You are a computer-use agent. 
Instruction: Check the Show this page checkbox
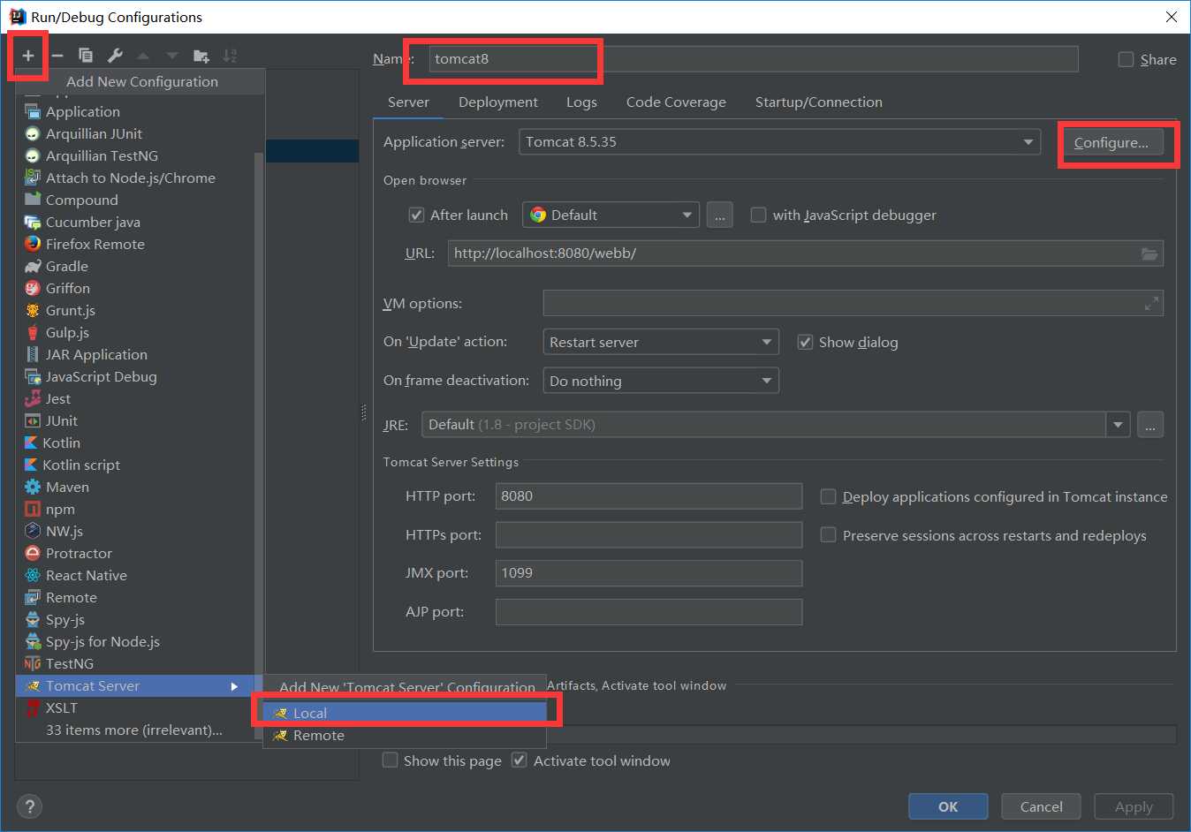(x=390, y=760)
